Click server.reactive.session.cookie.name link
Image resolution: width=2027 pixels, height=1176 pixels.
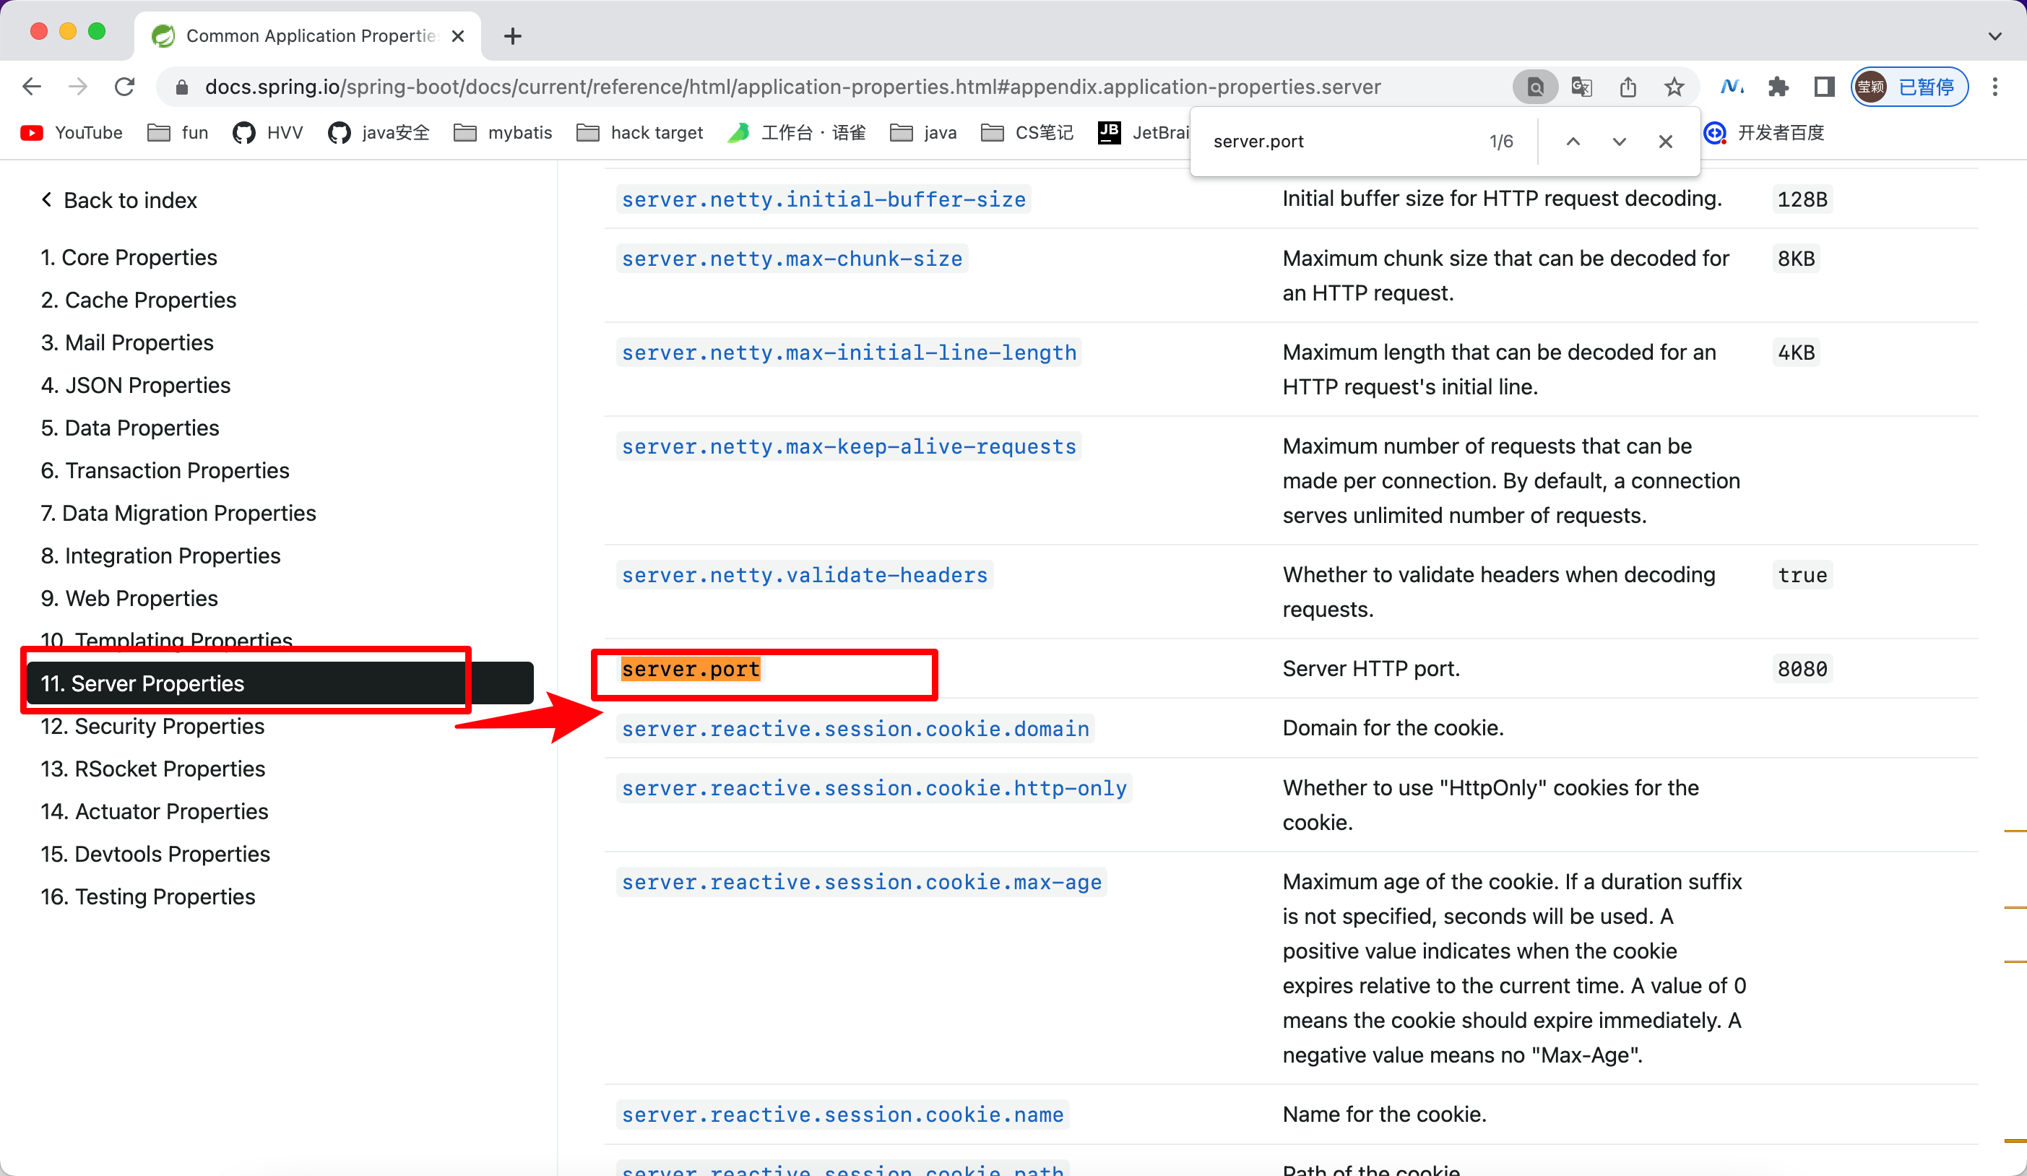(x=842, y=1115)
